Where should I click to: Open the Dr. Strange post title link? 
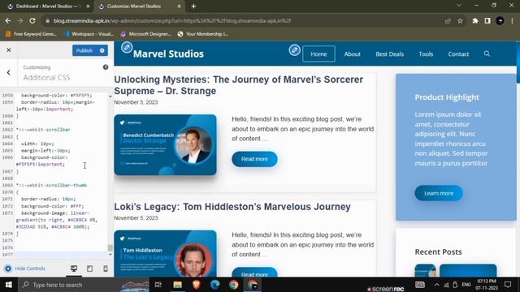tap(238, 85)
